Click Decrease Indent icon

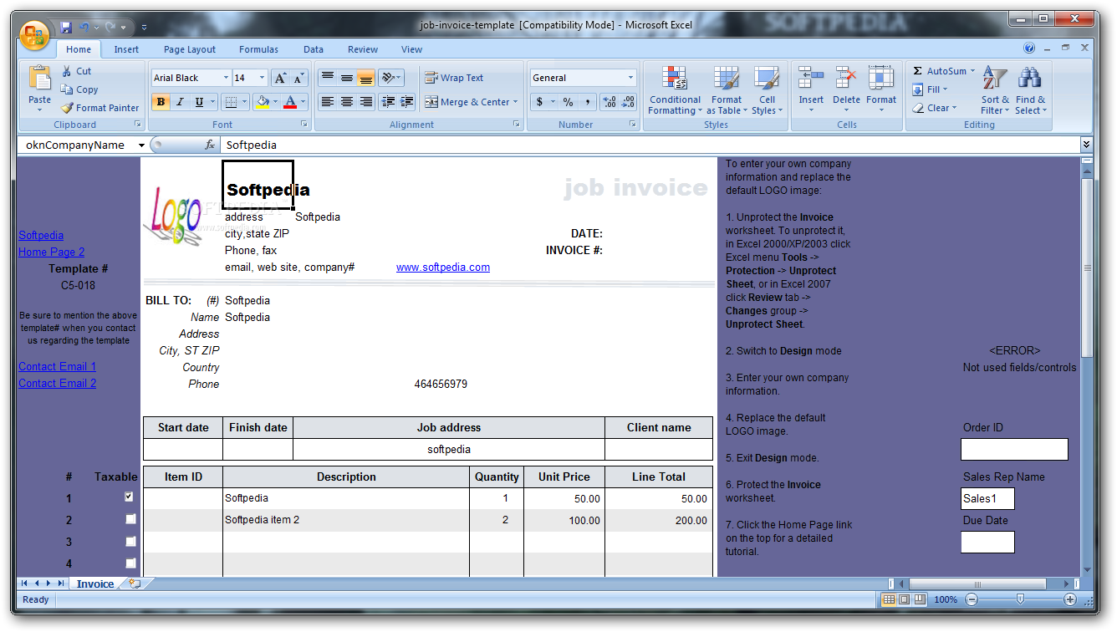coord(388,102)
